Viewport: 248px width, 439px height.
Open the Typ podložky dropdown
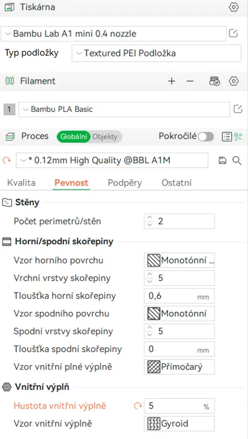(156, 53)
